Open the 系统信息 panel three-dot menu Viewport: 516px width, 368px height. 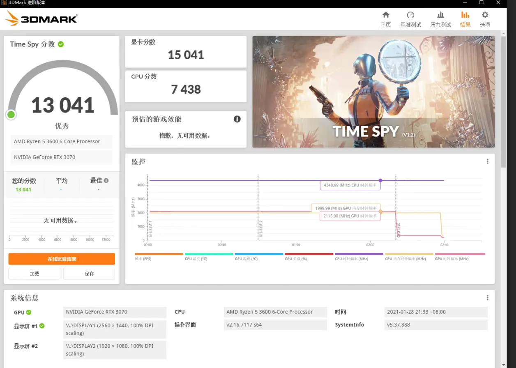[487, 298]
